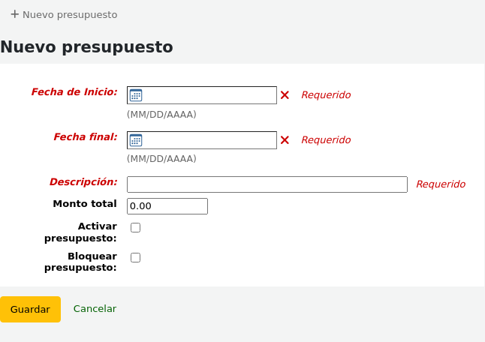Click the Cancelar link
Screen dimensions: 485x342
[x=95, y=309]
